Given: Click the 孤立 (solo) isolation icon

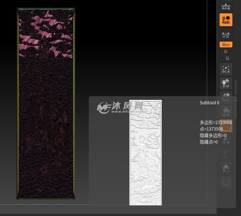Looking at the screenshot, I should tap(226, 169).
